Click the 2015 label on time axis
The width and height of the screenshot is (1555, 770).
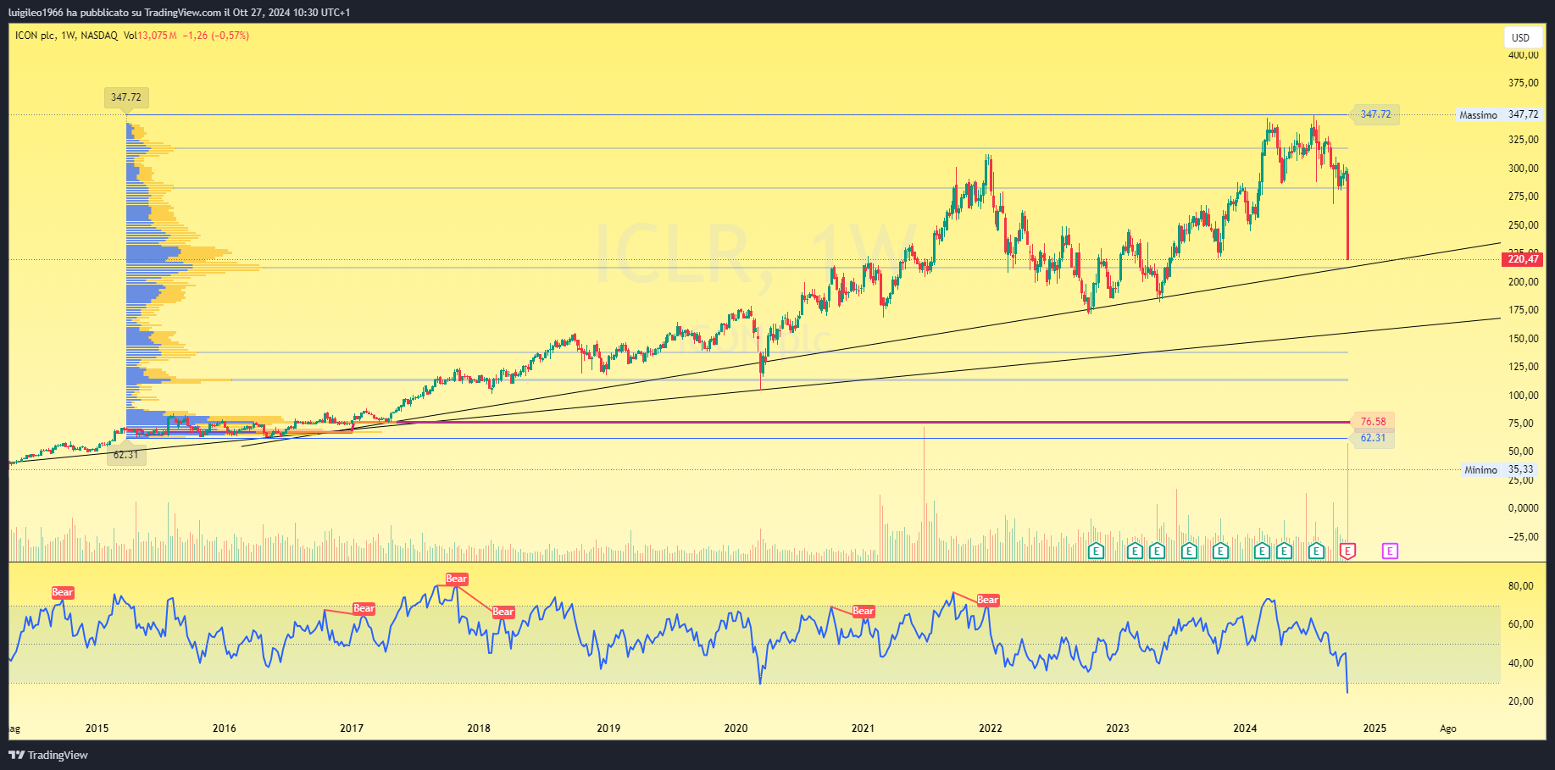pos(97,728)
